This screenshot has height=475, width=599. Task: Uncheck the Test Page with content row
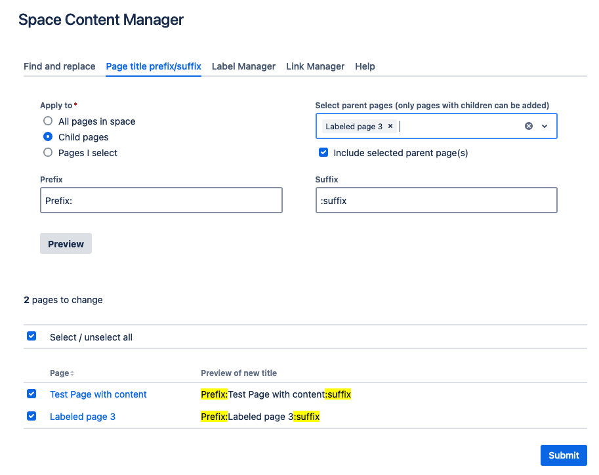point(31,394)
